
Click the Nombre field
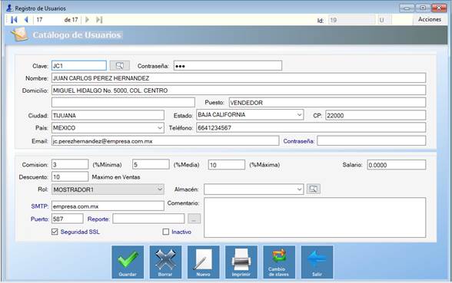(x=238, y=78)
